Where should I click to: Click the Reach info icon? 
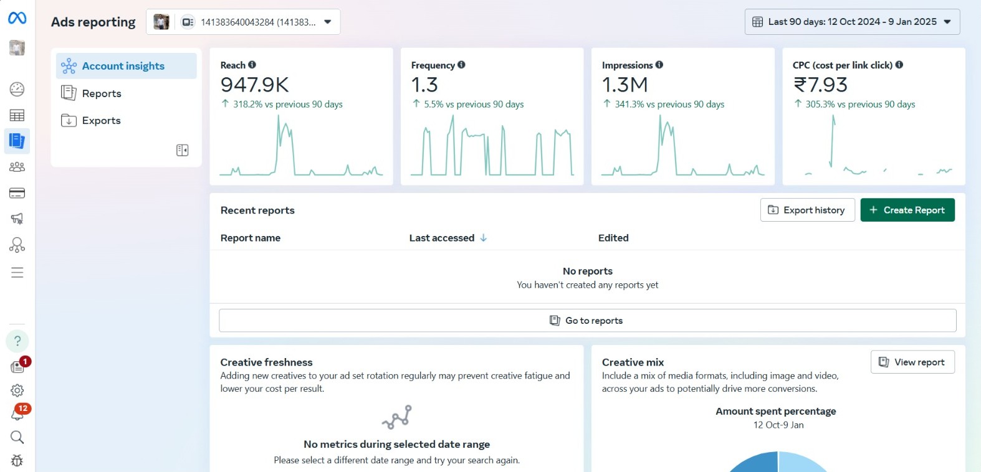252,65
